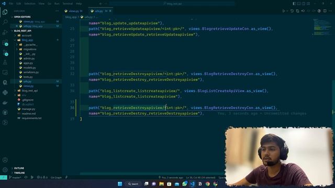This screenshot has width=335, height=188.
Task: Open Google Chrome from the taskbar
Action: point(208,184)
